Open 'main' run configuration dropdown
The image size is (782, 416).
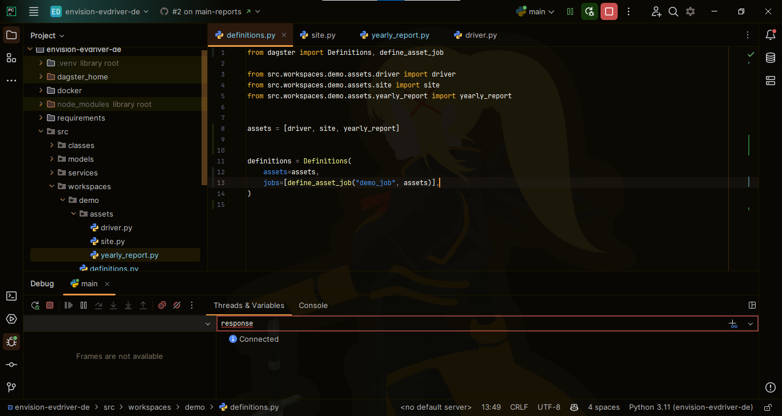[x=536, y=11]
